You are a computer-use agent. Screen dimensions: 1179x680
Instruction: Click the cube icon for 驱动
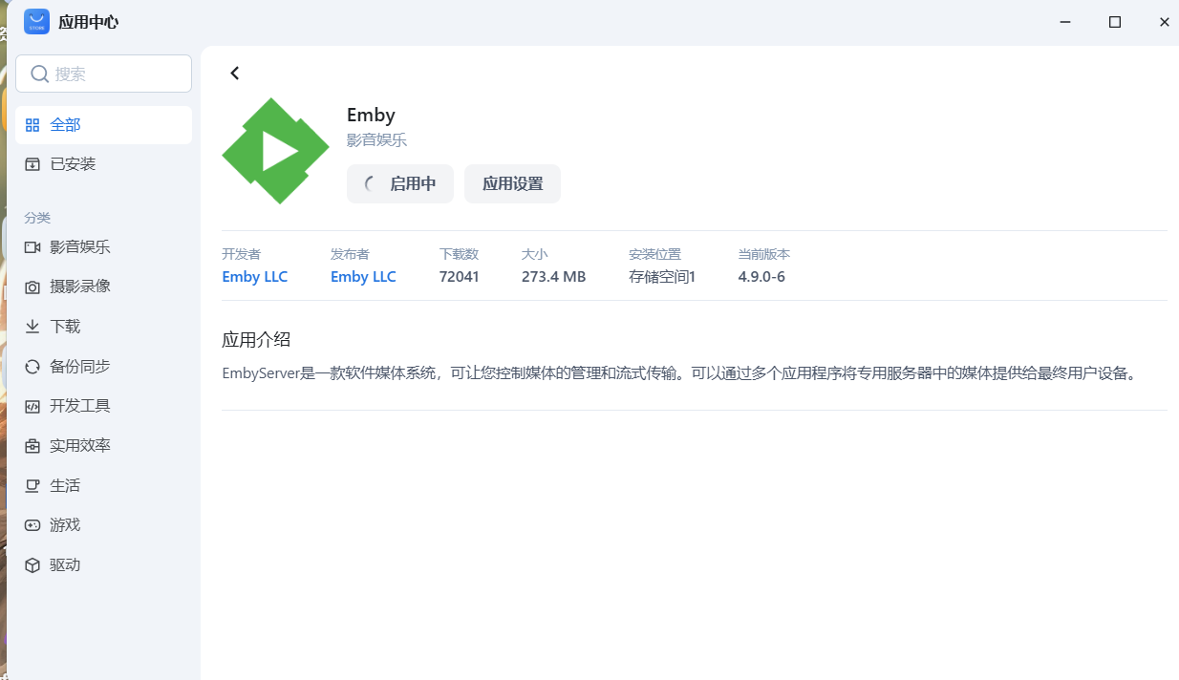click(32, 565)
